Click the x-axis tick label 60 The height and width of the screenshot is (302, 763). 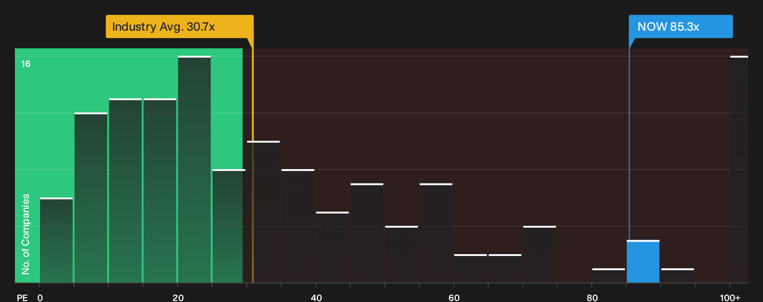click(454, 298)
